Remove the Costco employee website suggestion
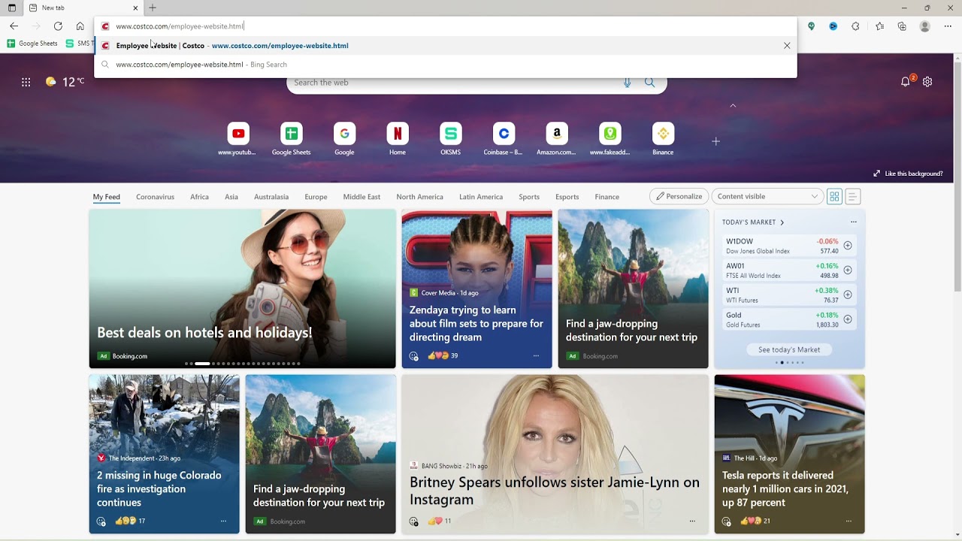 pos(787,46)
